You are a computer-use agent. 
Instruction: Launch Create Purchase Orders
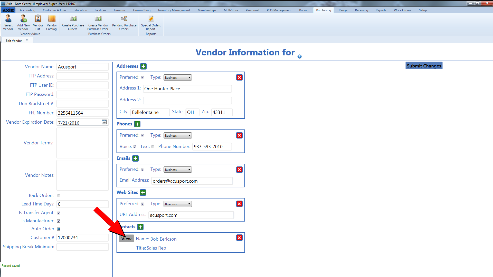(x=73, y=23)
